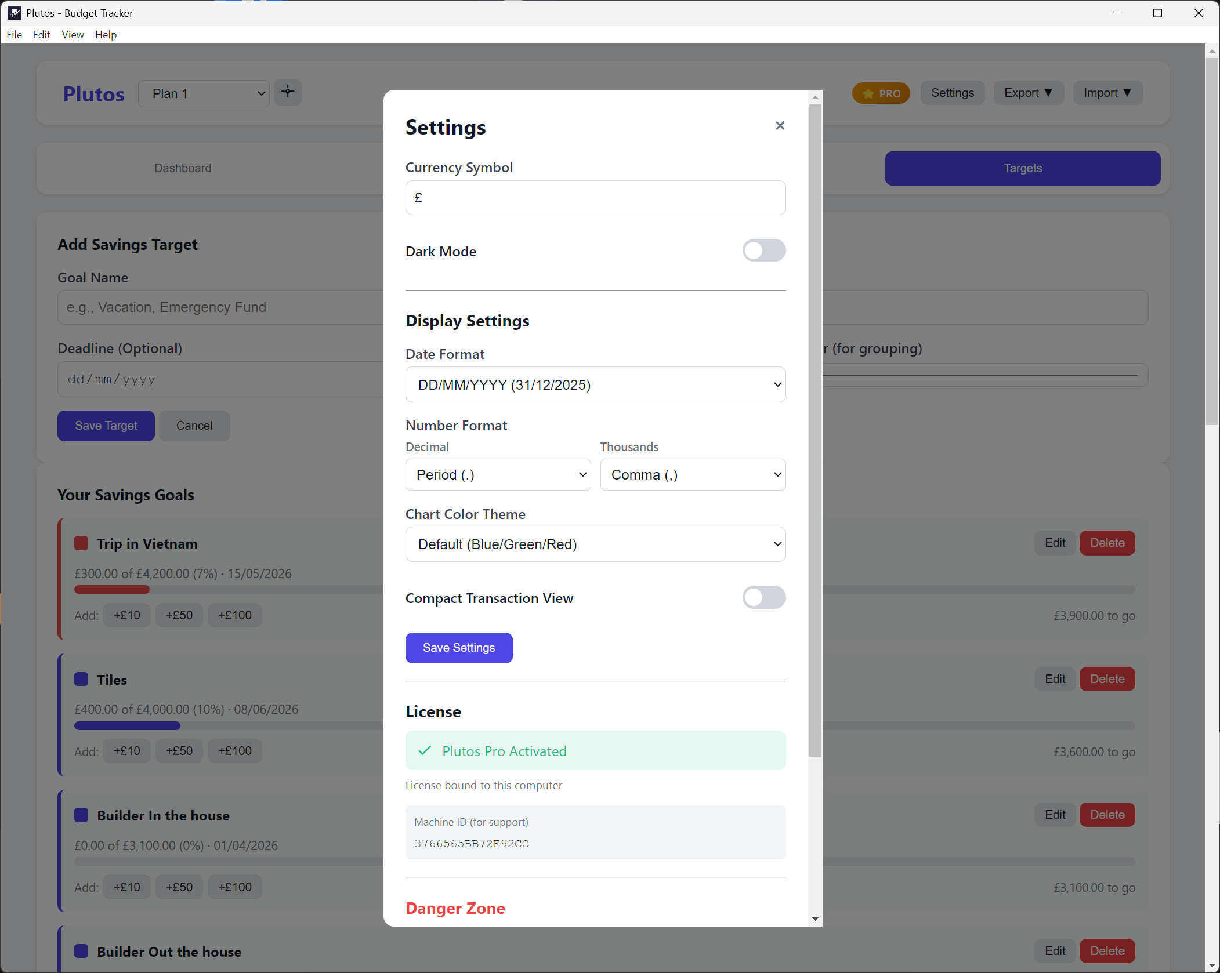Screen dimensions: 1220x973
Task: Switch to the Targets tab
Action: coord(1022,168)
